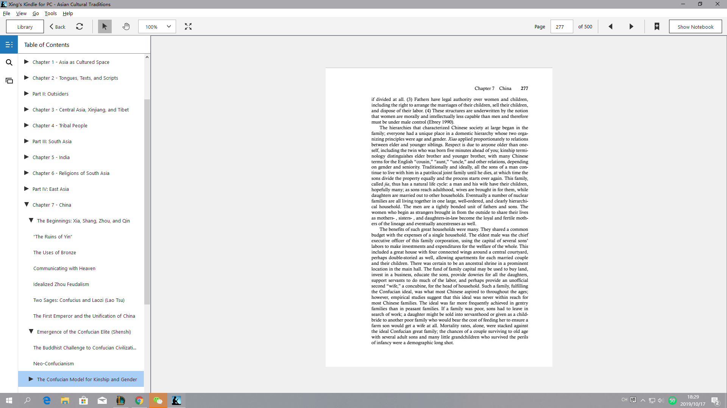Switch to Kindle app in taskbar
Viewport: 727px width, 408px height.
(176, 400)
